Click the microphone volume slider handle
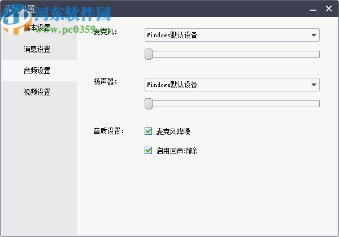 (149, 54)
